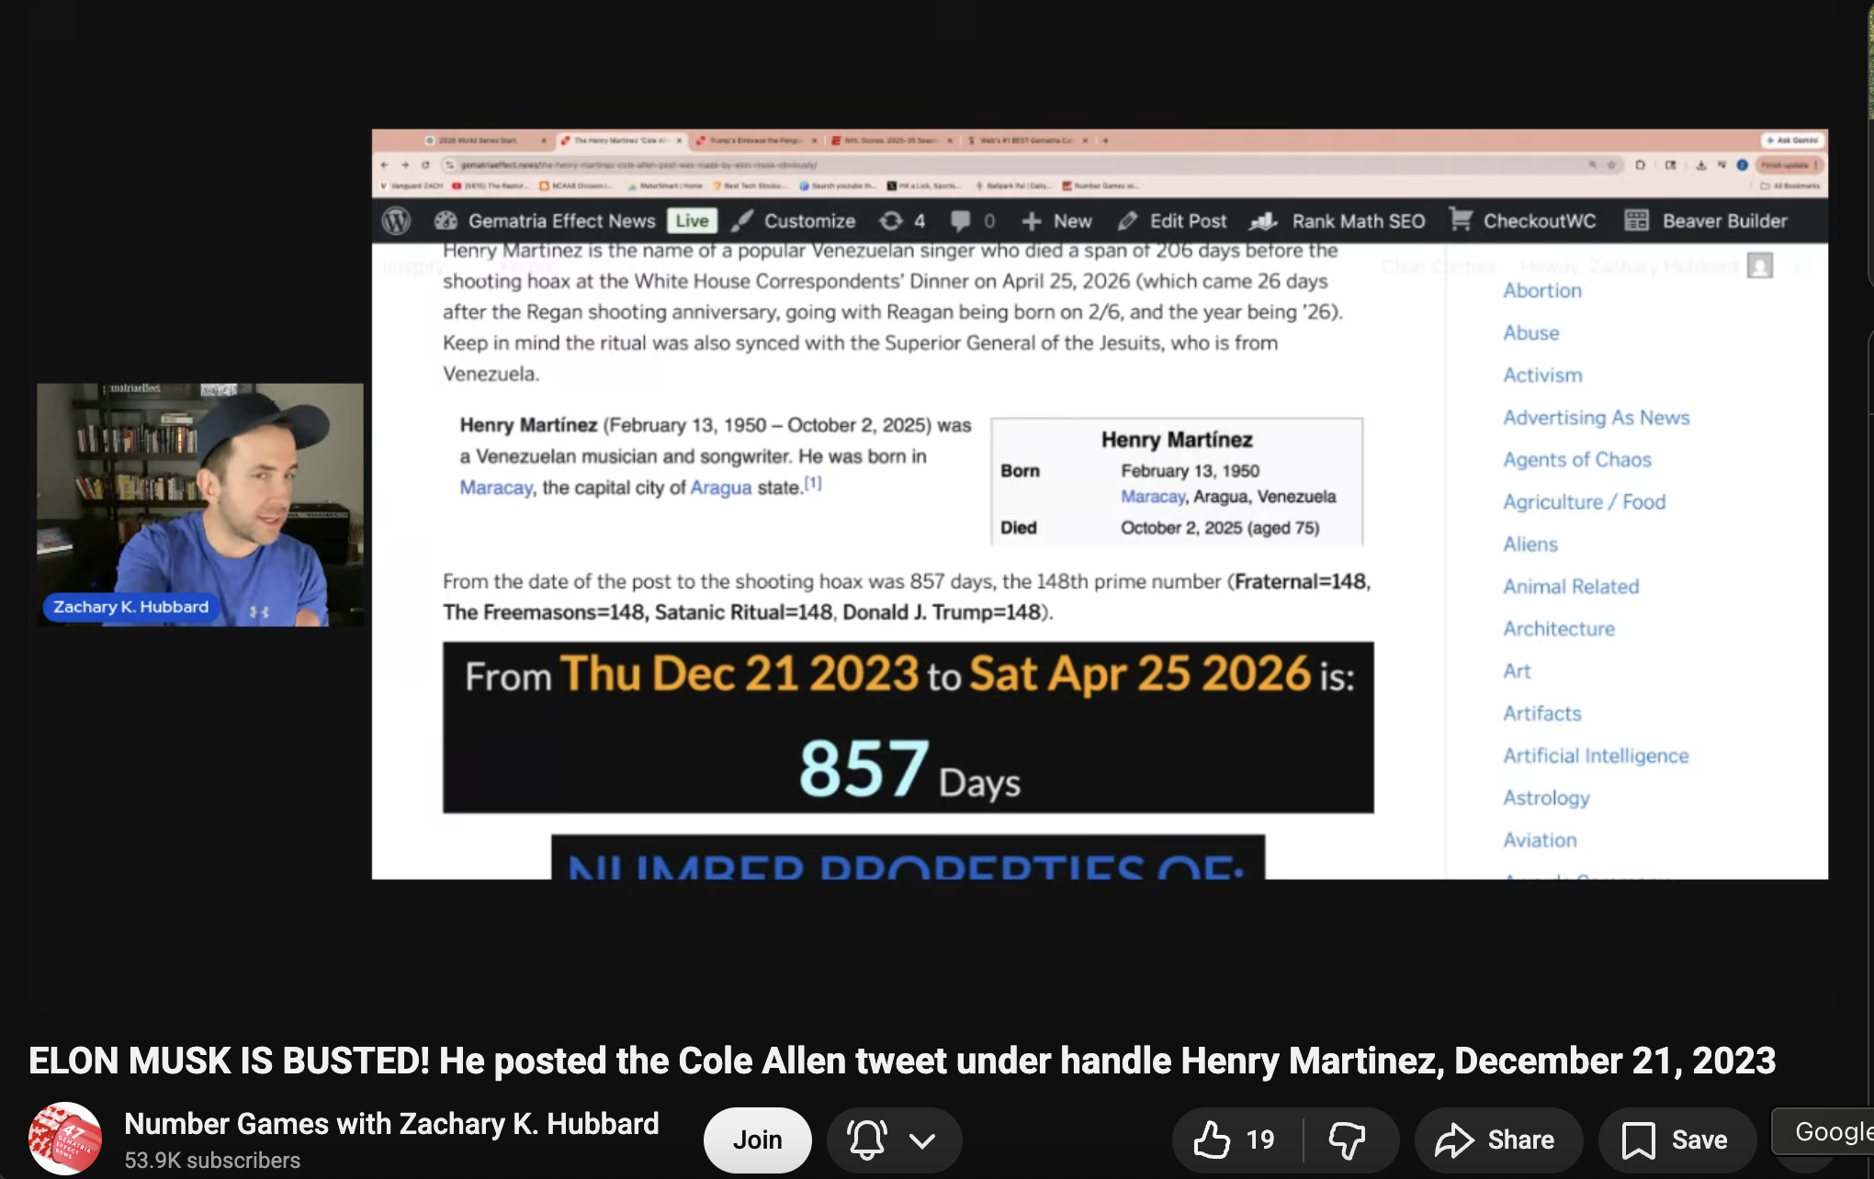Toggle the notification bell icon
This screenshot has width=1874, height=1179.
pyautogui.click(x=866, y=1140)
